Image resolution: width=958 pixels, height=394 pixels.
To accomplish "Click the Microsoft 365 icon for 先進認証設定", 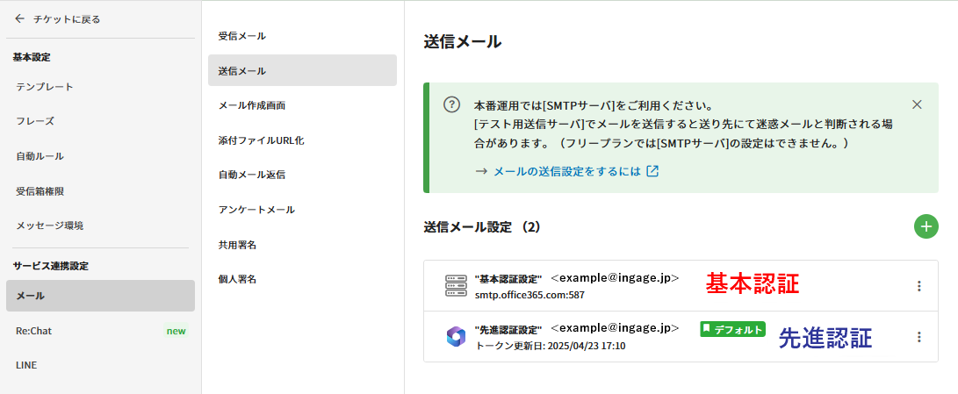I will [x=455, y=337].
